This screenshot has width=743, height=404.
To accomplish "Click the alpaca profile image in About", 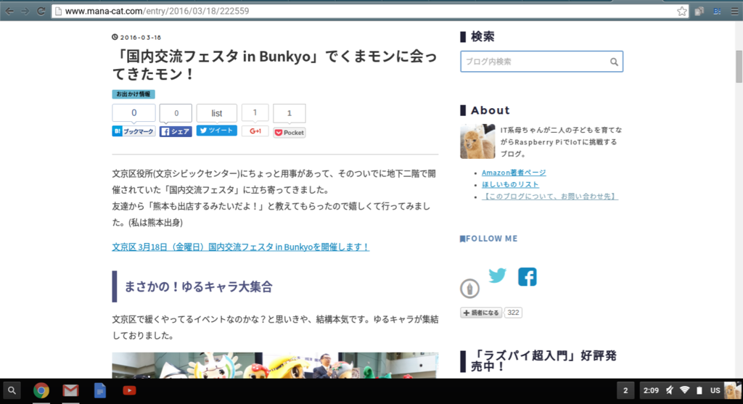I will 477,141.
